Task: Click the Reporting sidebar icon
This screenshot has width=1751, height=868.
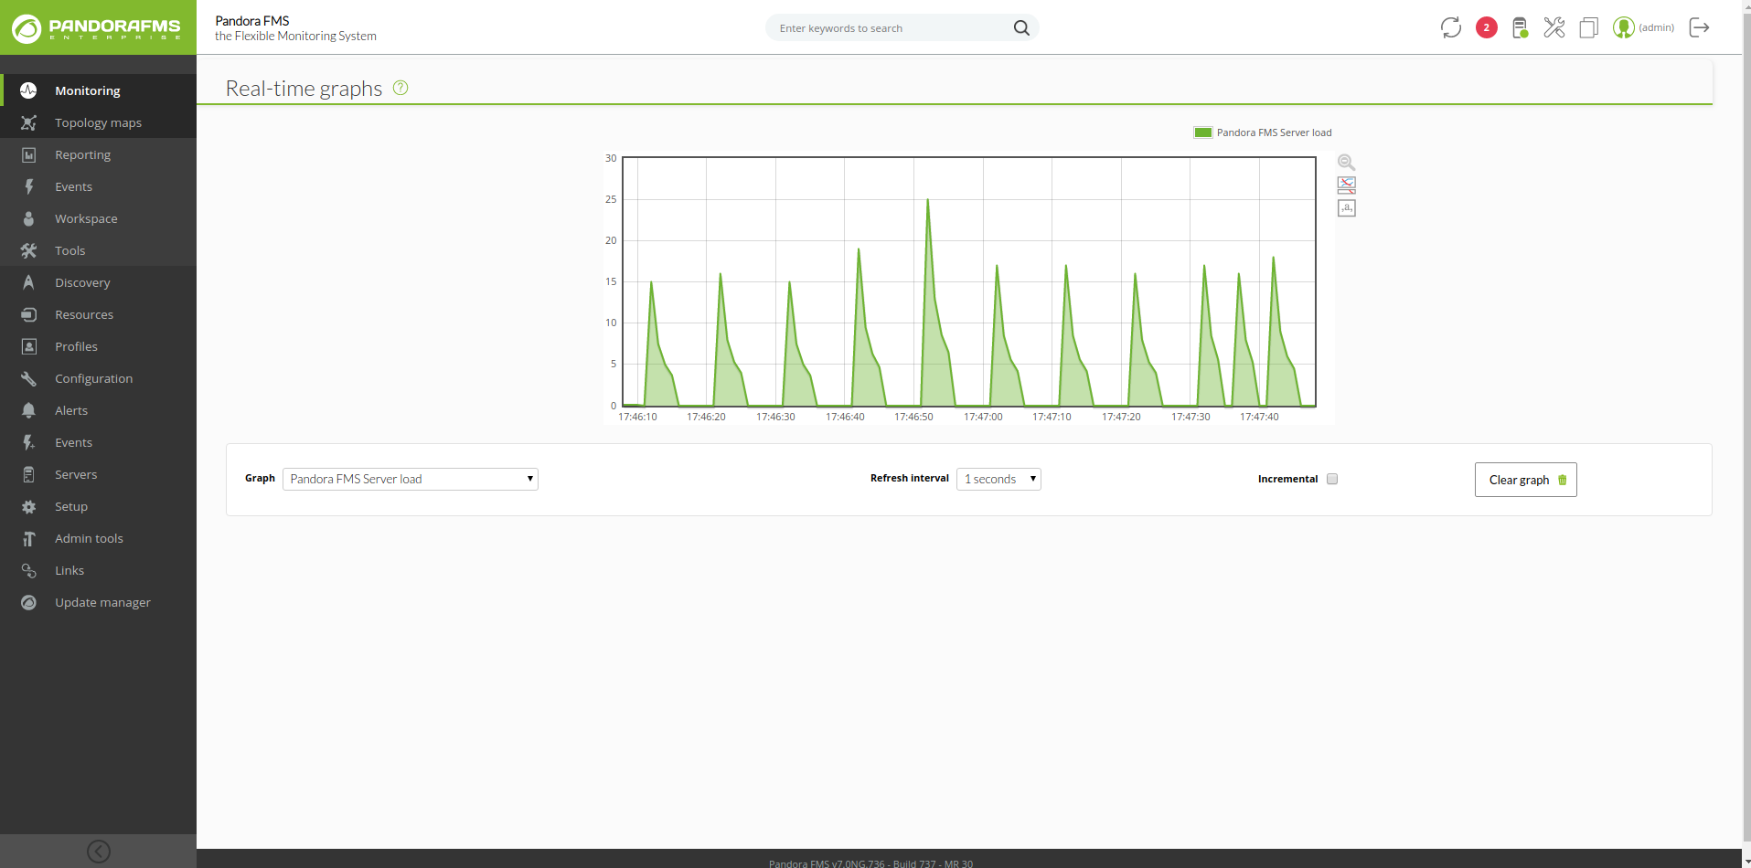Action: pos(28,154)
